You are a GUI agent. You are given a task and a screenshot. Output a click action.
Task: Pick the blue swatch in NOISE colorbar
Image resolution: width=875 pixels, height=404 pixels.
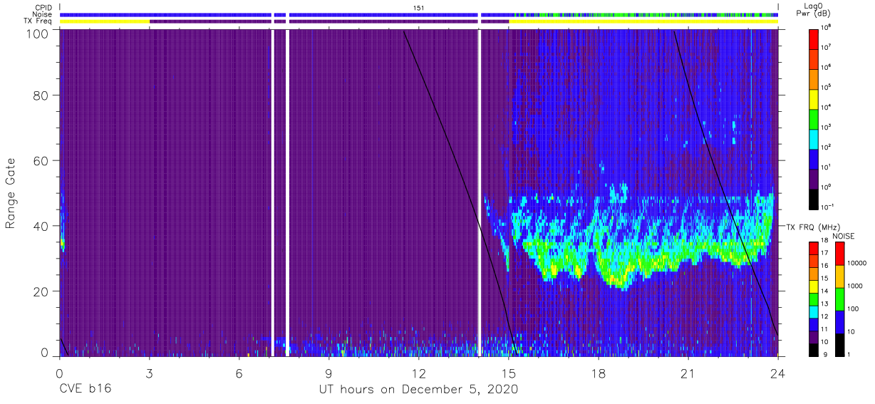[x=839, y=321]
